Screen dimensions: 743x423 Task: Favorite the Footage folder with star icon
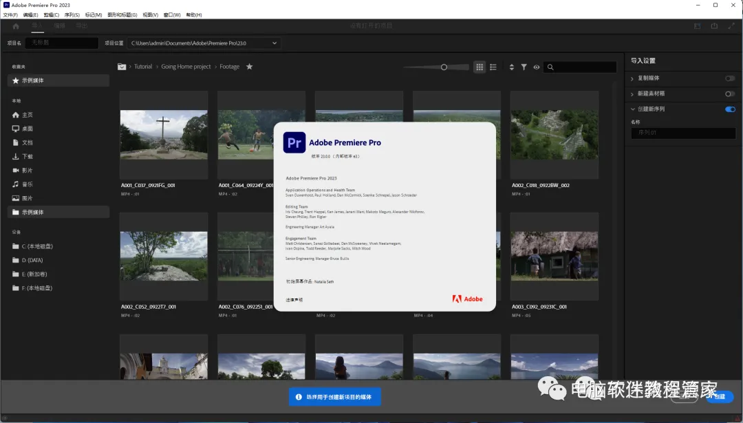coord(249,67)
